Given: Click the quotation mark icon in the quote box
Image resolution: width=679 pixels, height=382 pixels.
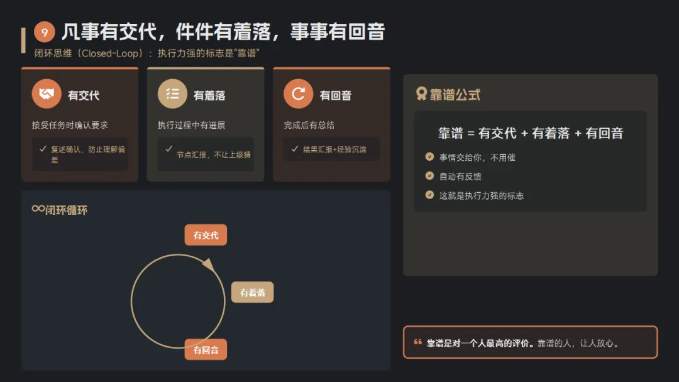Looking at the screenshot, I should click(x=418, y=342).
